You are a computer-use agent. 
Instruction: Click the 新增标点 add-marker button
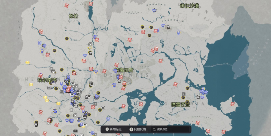113,129
